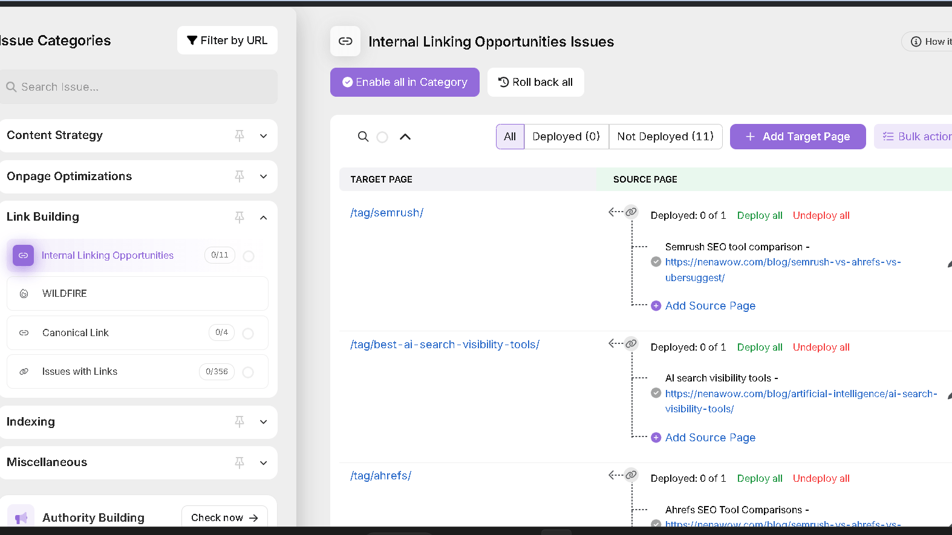Pin the Onpage Optimizations category

coord(240,176)
